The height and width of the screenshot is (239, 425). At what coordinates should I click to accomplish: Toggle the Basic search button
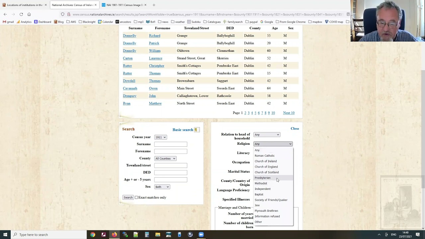pos(186,130)
